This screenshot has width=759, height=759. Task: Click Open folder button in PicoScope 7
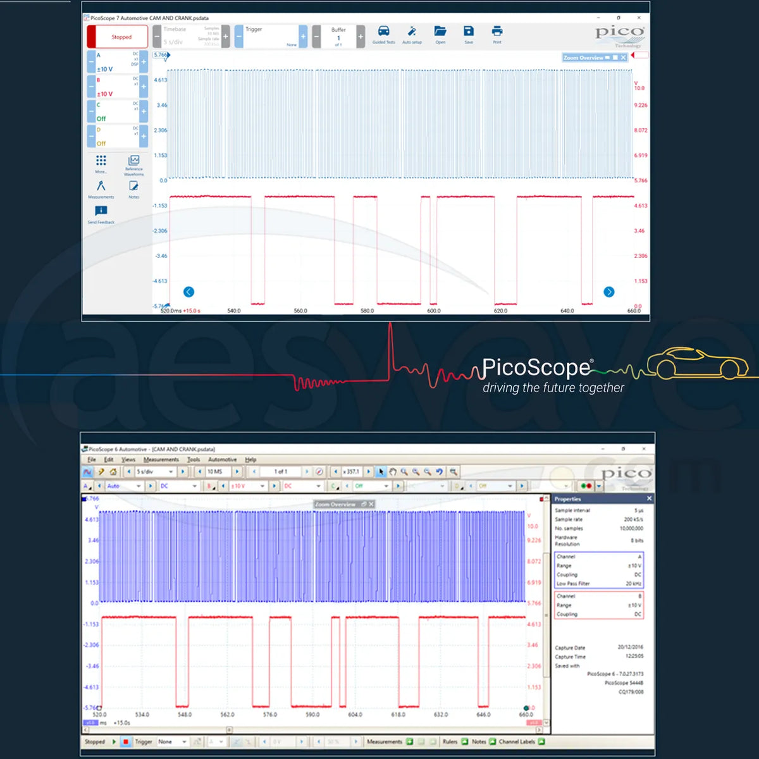click(x=440, y=32)
